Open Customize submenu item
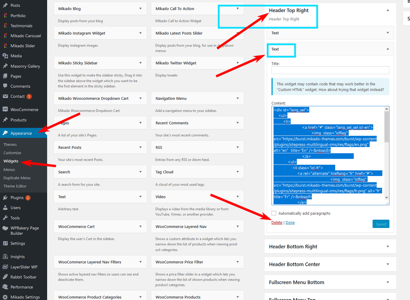This screenshot has height=300, width=410. coord(12,153)
